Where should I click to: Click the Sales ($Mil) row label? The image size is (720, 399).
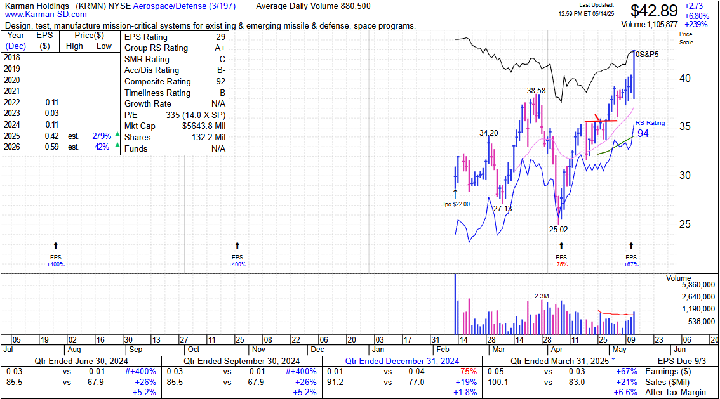coord(670,382)
